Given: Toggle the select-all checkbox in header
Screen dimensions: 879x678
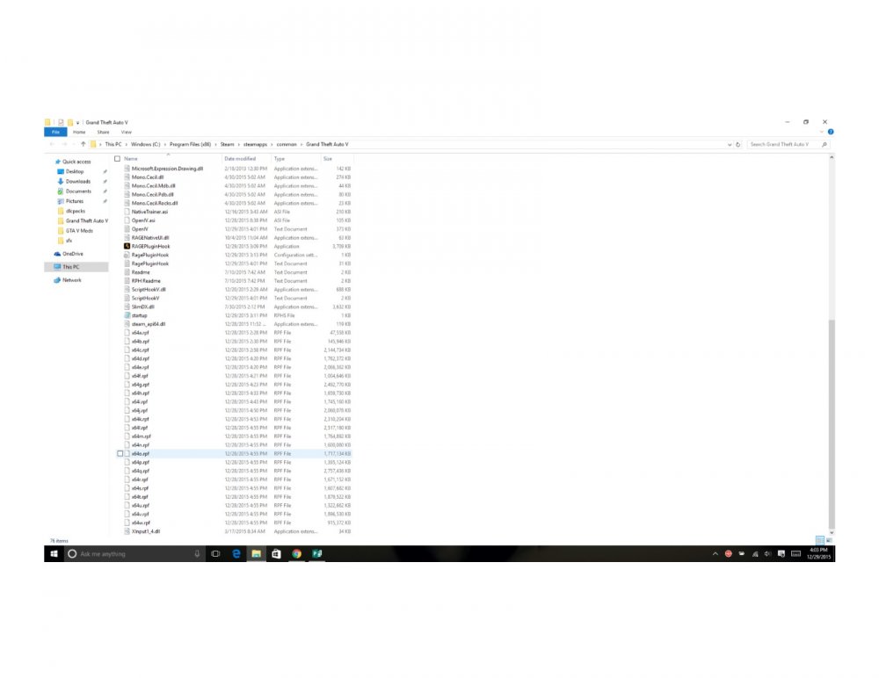Looking at the screenshot, I should [x=117, y=159].
